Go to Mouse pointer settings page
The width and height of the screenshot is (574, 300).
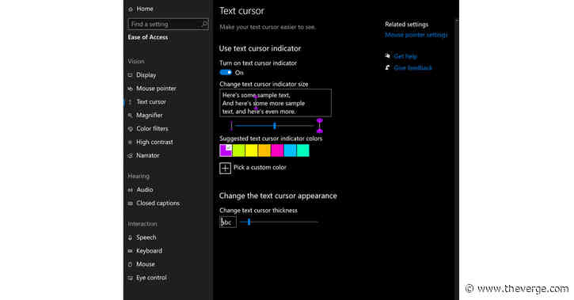156,89
